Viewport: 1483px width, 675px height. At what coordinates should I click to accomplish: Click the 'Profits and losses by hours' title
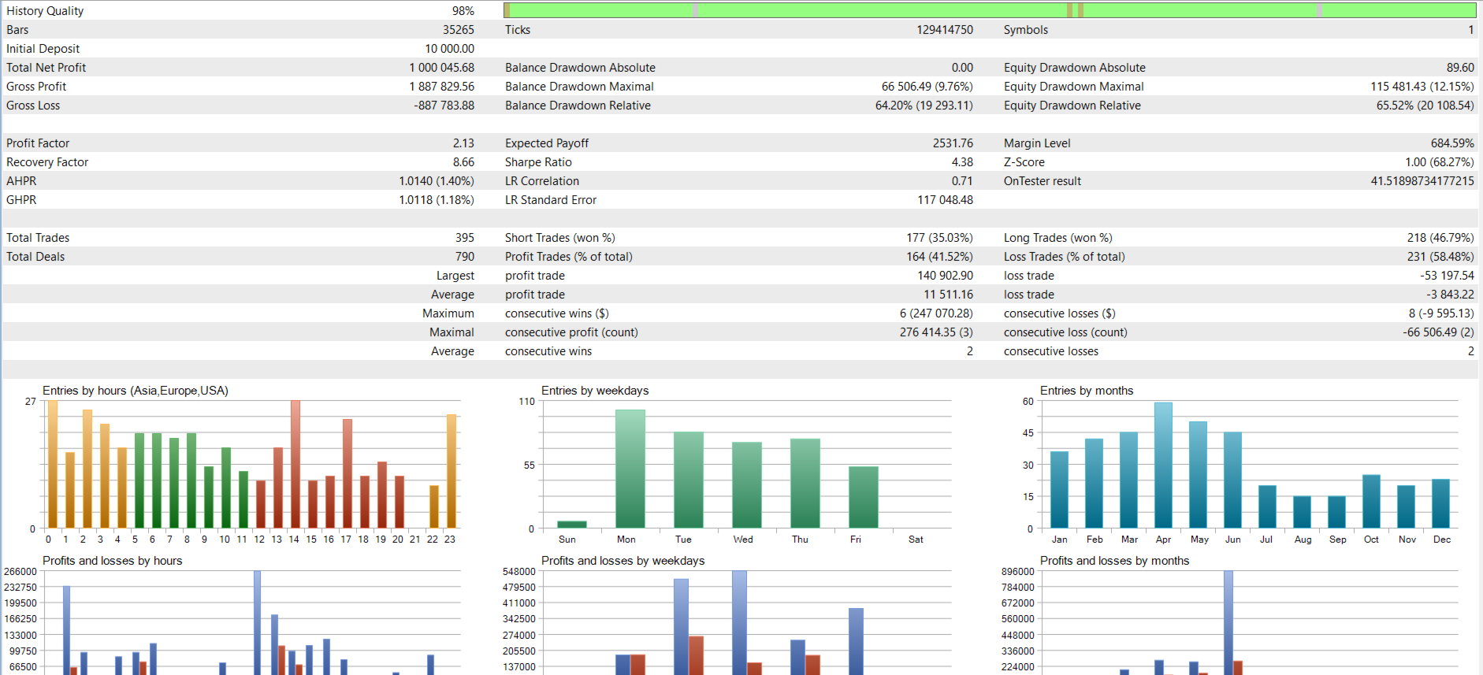(x=112, y=561)
